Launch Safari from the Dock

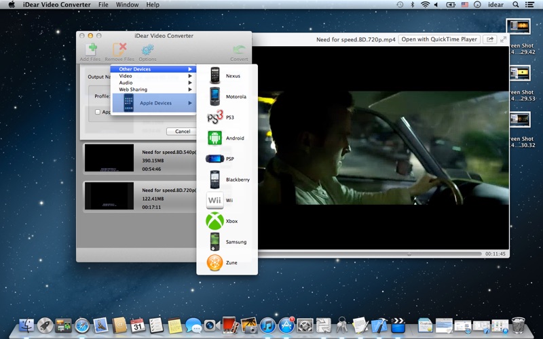[82, 325]
